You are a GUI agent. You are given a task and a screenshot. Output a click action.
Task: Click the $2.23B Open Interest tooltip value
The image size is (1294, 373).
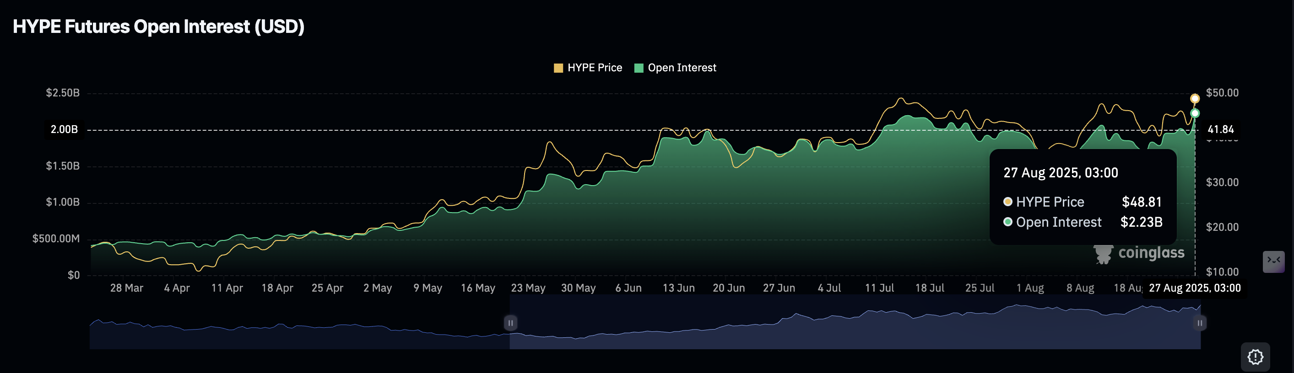tap(1141, 222)
